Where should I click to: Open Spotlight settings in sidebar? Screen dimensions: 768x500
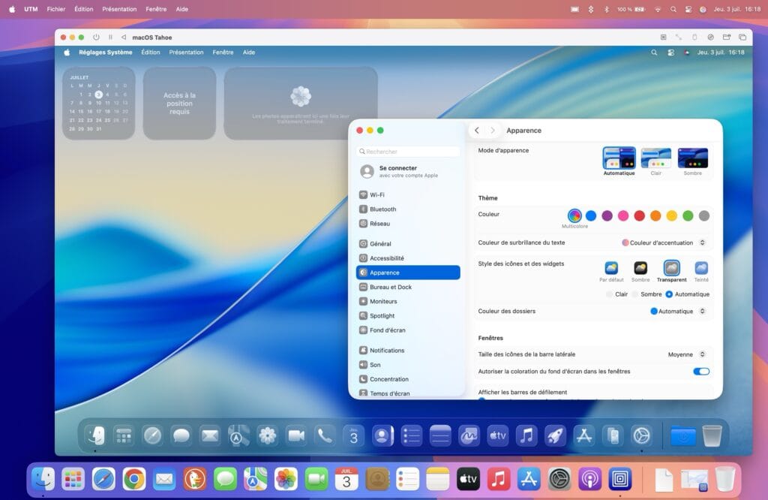408,315
